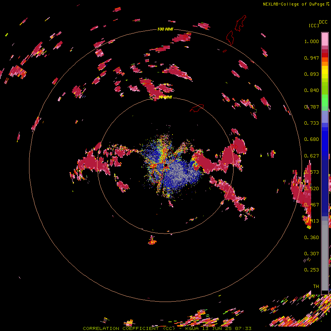This screenshot has width=331, height=331.
Task: Click the 0.627 legend value
Action: point(312,156)
